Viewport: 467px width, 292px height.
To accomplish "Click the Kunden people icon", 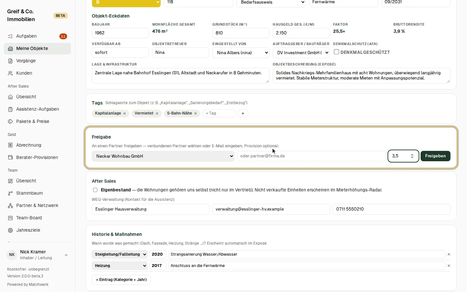I will pos(10,73).
